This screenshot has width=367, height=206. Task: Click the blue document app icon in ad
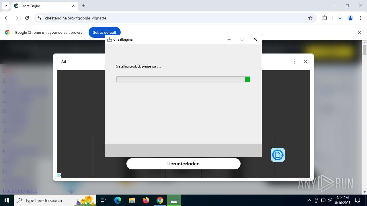(x=278, y=155)
